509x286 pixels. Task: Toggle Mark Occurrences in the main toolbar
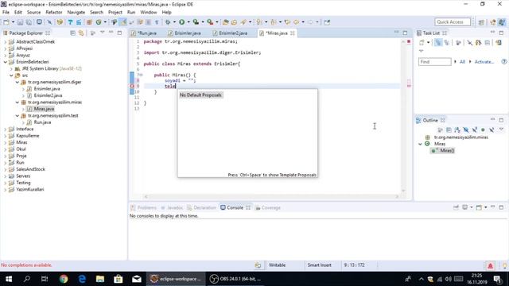(x=122, y=22)
